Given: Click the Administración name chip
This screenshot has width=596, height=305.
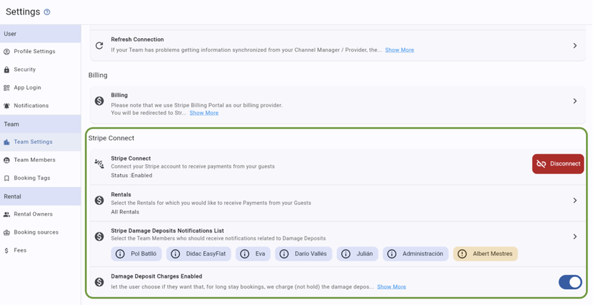Looking at the screenshot, I should (x=415, y=254).
